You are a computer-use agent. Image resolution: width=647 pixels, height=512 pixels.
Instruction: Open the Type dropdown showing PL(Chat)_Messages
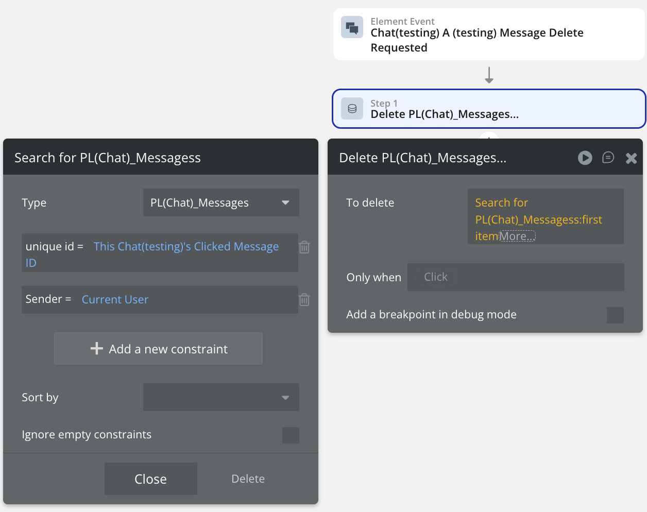[221, 203]
